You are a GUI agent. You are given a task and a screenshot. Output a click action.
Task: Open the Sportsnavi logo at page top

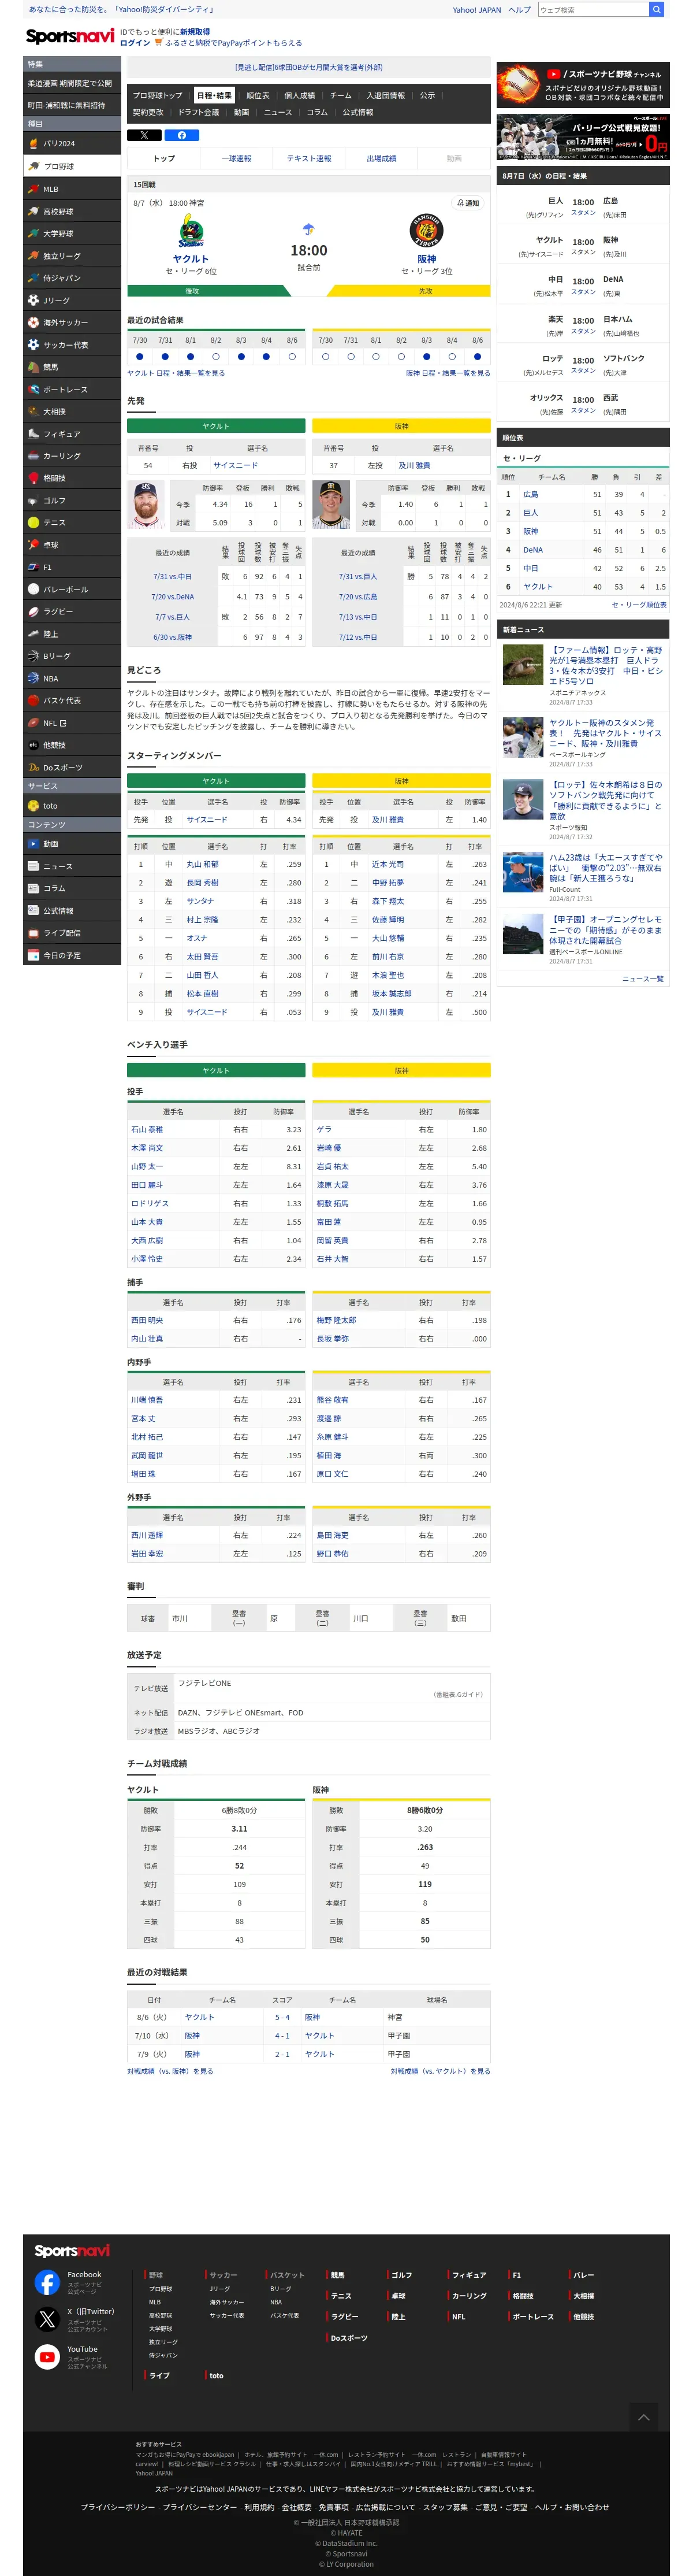[x=70, y=37]
